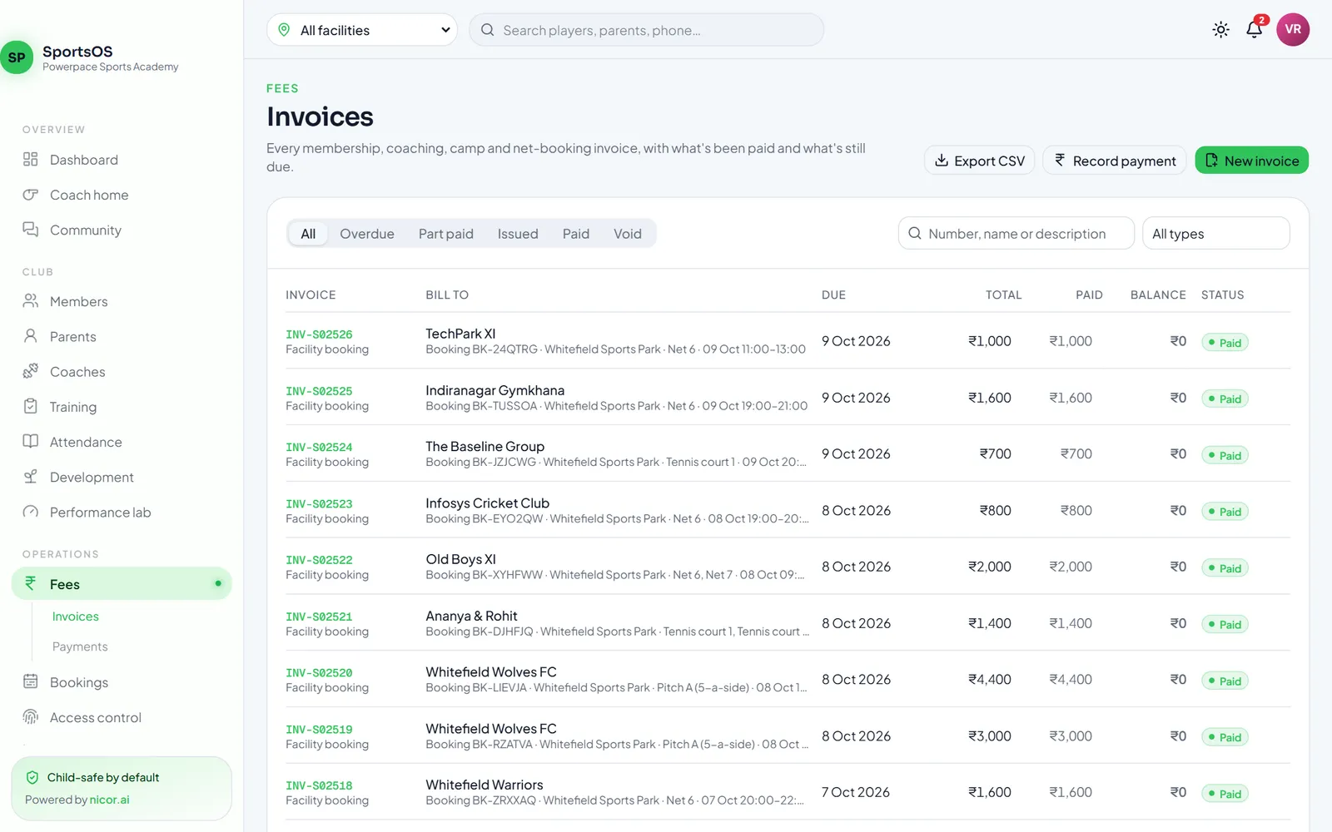Click Booking BK-24QTRG description text
This screenshot has width=1332, height=832.
[x=615, y=349]
